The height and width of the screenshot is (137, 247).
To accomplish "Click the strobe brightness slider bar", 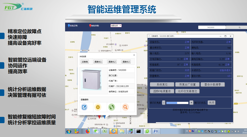I will [x=177, y=103].
